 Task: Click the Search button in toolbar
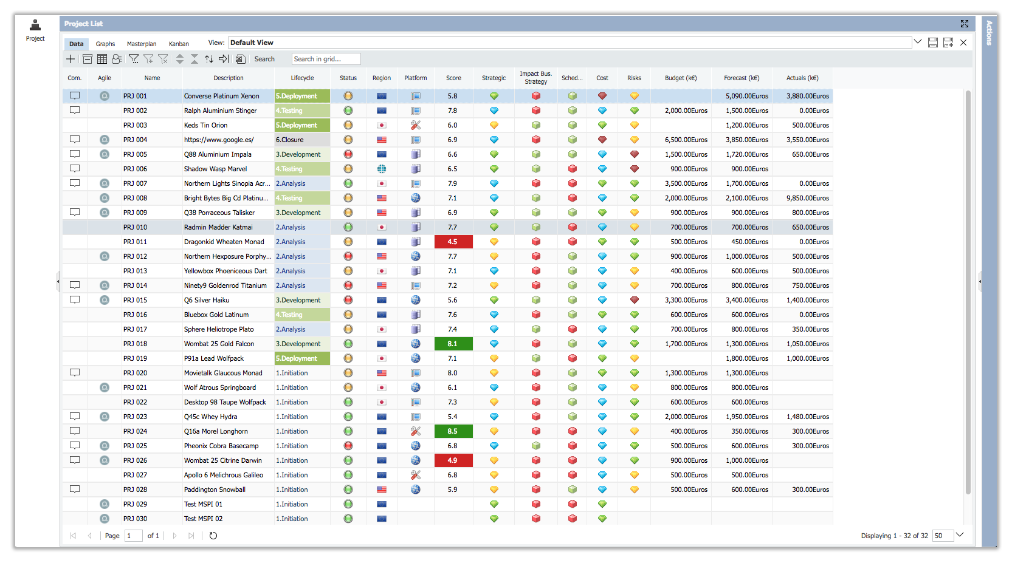[264, 59]
